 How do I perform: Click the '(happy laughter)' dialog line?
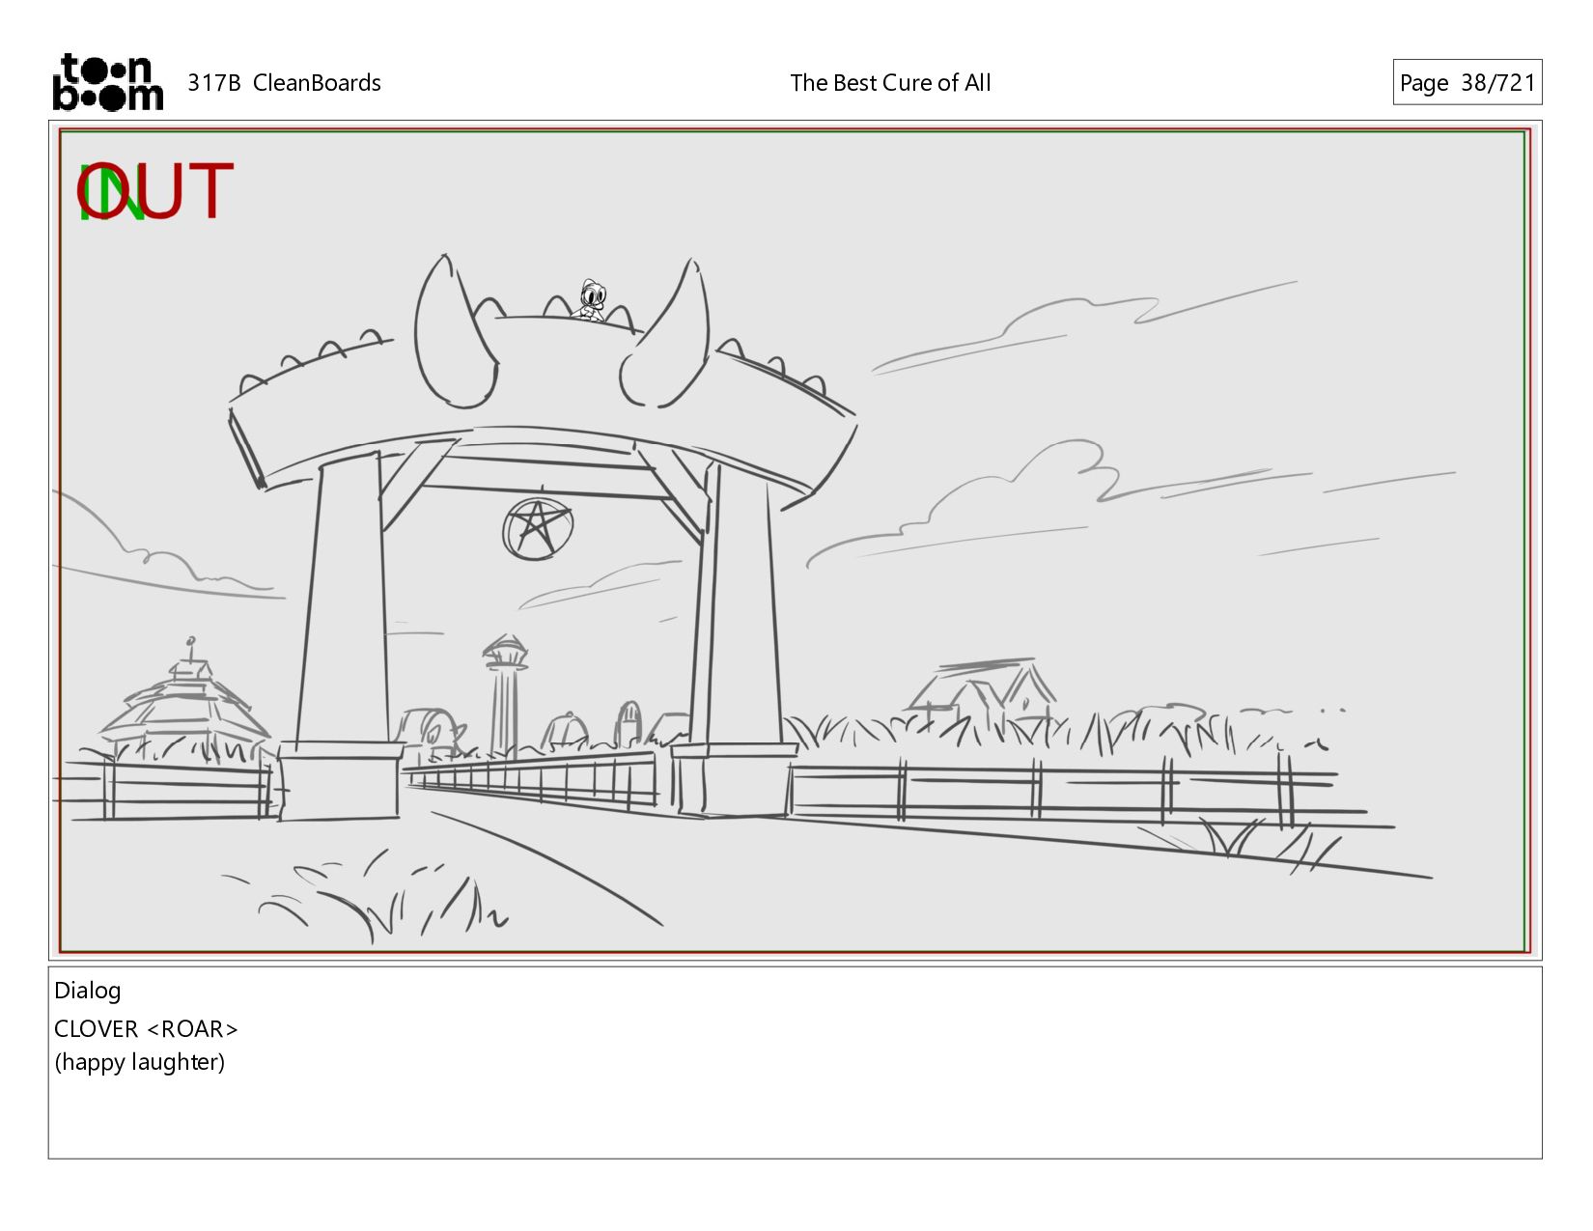(140, 1062)
